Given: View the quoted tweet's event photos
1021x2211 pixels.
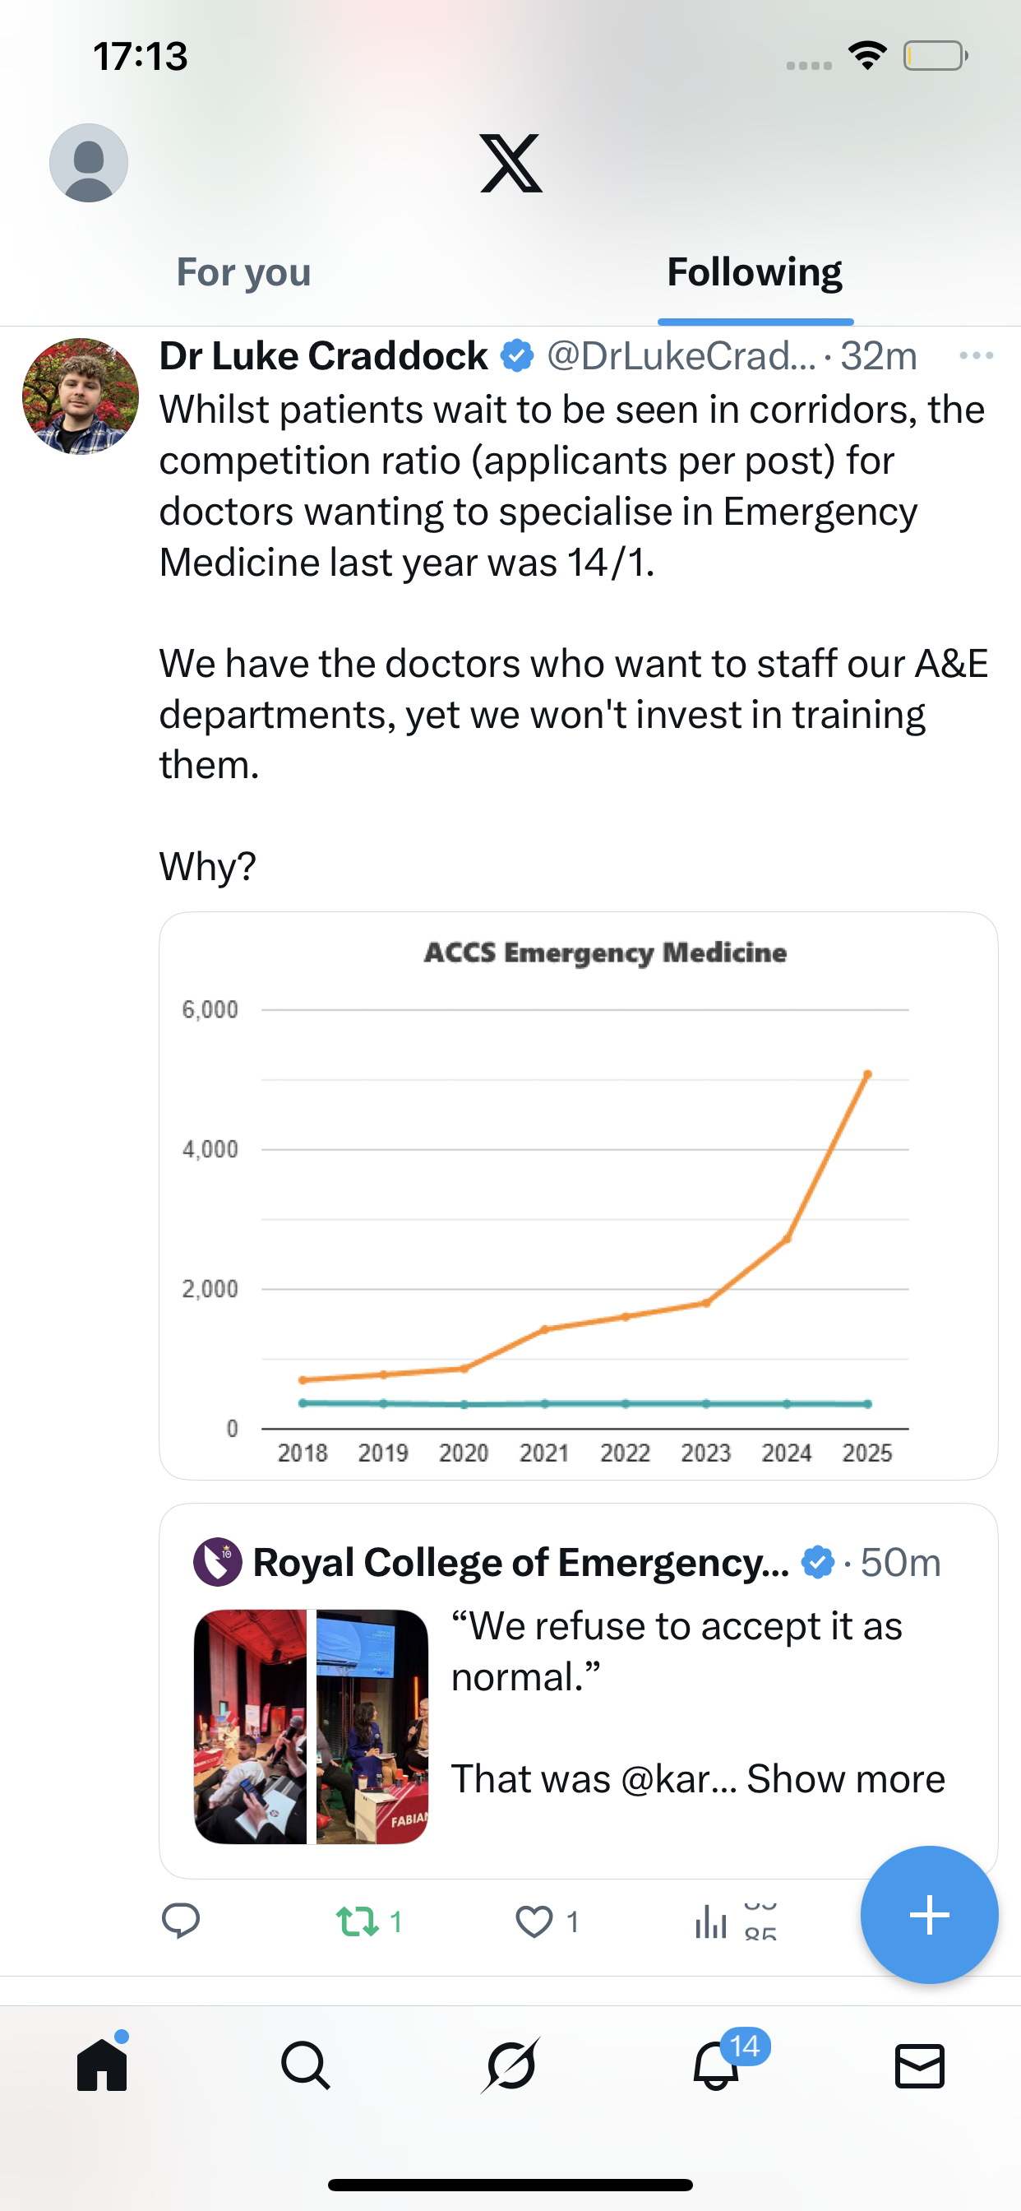Looking at the screenshot, I should point(311,1726).
